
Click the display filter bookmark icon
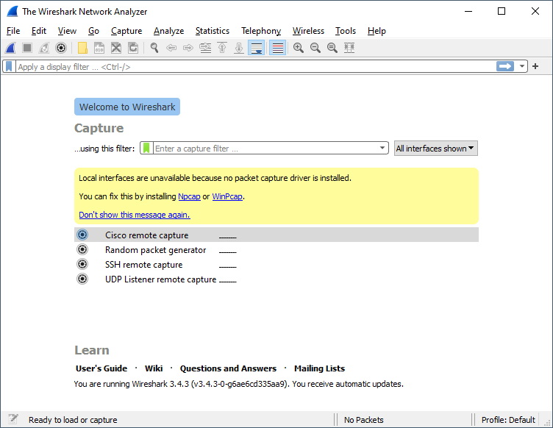(x=9, y=66)
